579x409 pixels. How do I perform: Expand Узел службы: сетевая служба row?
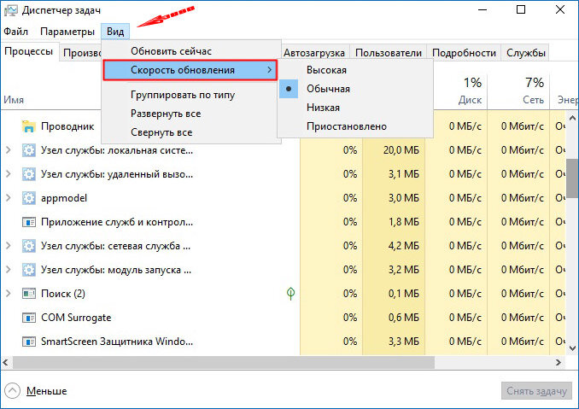click(x=9, y=245)
